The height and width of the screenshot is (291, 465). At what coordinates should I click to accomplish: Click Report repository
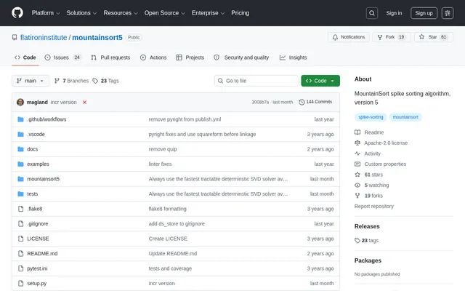[x=374, y=207]
